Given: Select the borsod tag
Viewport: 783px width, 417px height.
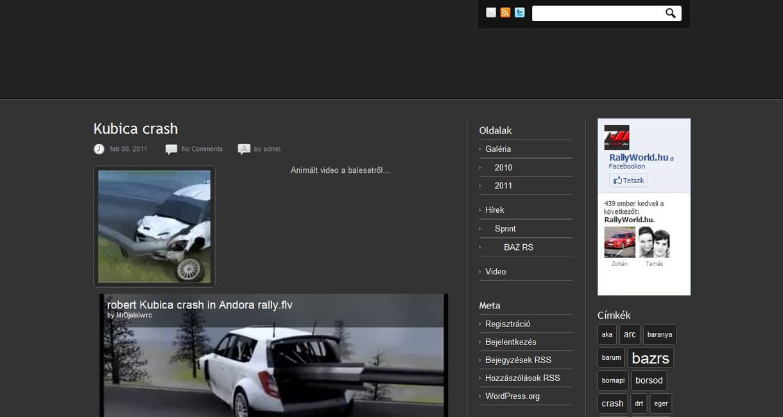Looking at the screenshot, I should (649, 380).
